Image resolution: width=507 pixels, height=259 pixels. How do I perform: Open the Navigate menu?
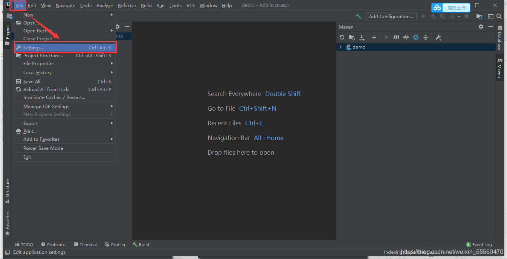(x=66, y=5)
